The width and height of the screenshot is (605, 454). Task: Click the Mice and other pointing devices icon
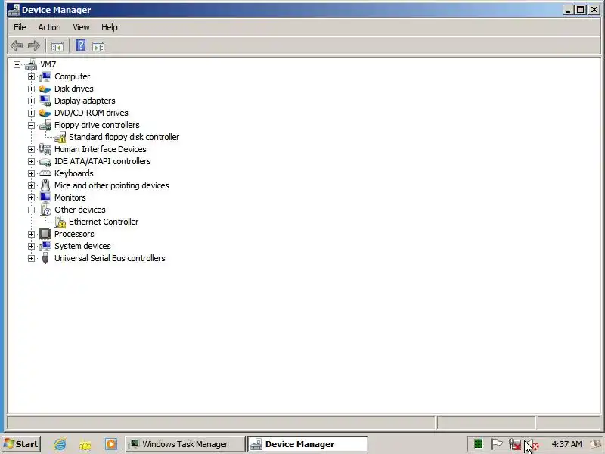click(45, 185)
